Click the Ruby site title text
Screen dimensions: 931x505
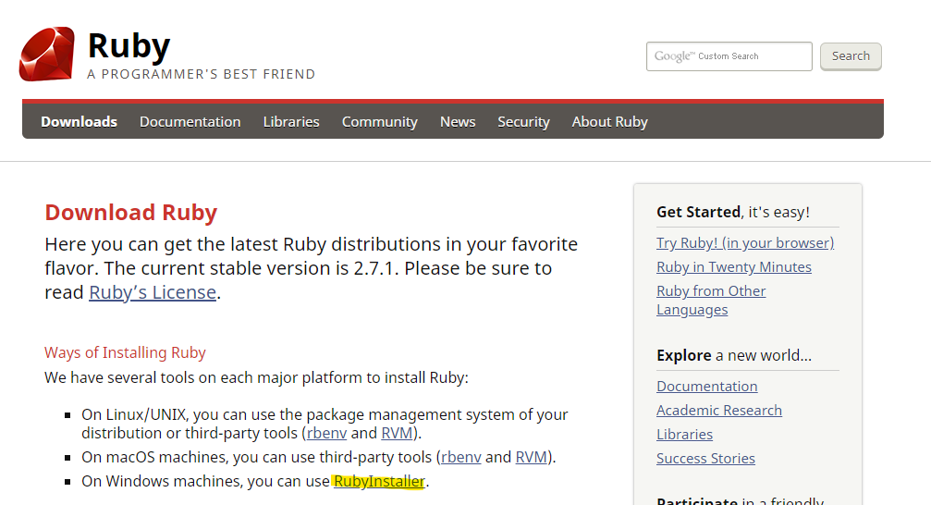pos(129,46)
